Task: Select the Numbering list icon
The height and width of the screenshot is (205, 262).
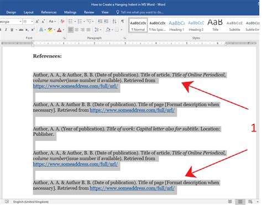Action: pyautogui.click(x=80, y=22)
